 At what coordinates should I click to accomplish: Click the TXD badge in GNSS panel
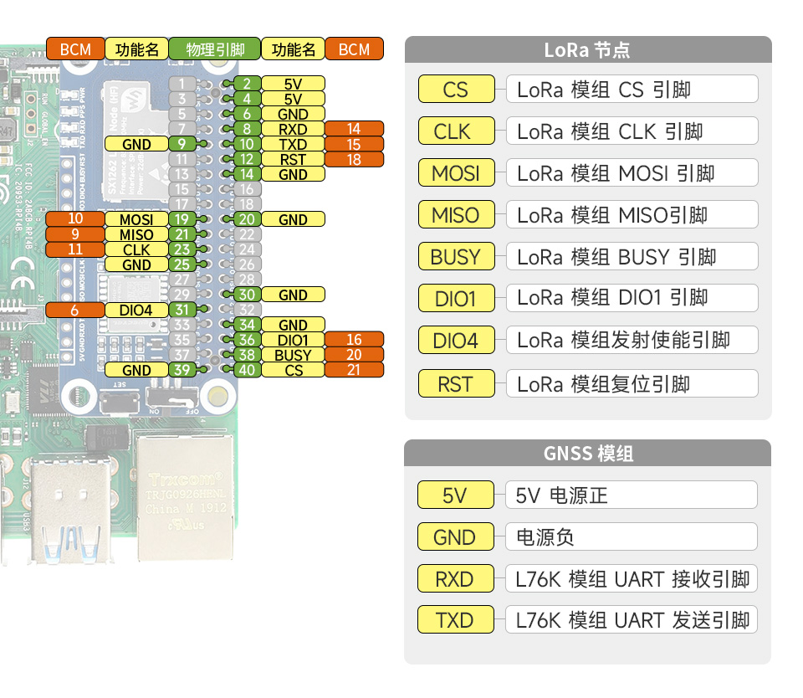click(455, 619)
